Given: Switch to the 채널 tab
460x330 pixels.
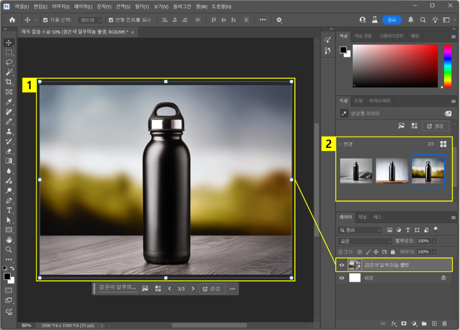Looking at the screenshot, I should pos(363,217).
